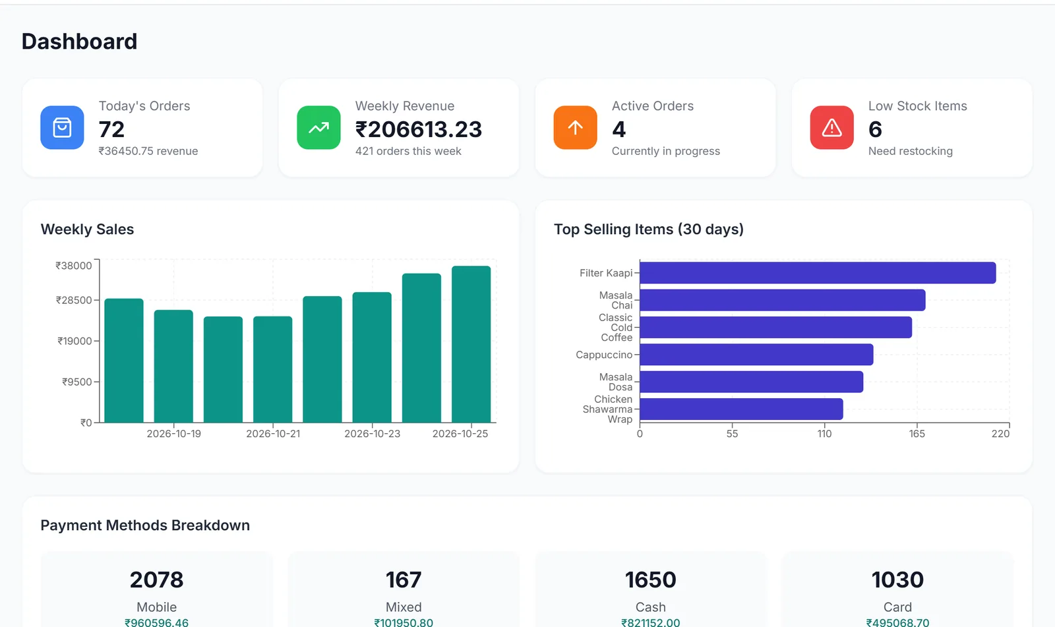
Task: Click the 165 tick label on x-axis
Action: [x=917, y=434]
